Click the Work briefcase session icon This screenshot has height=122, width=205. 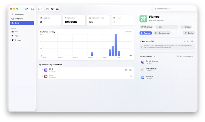[46, 76]
